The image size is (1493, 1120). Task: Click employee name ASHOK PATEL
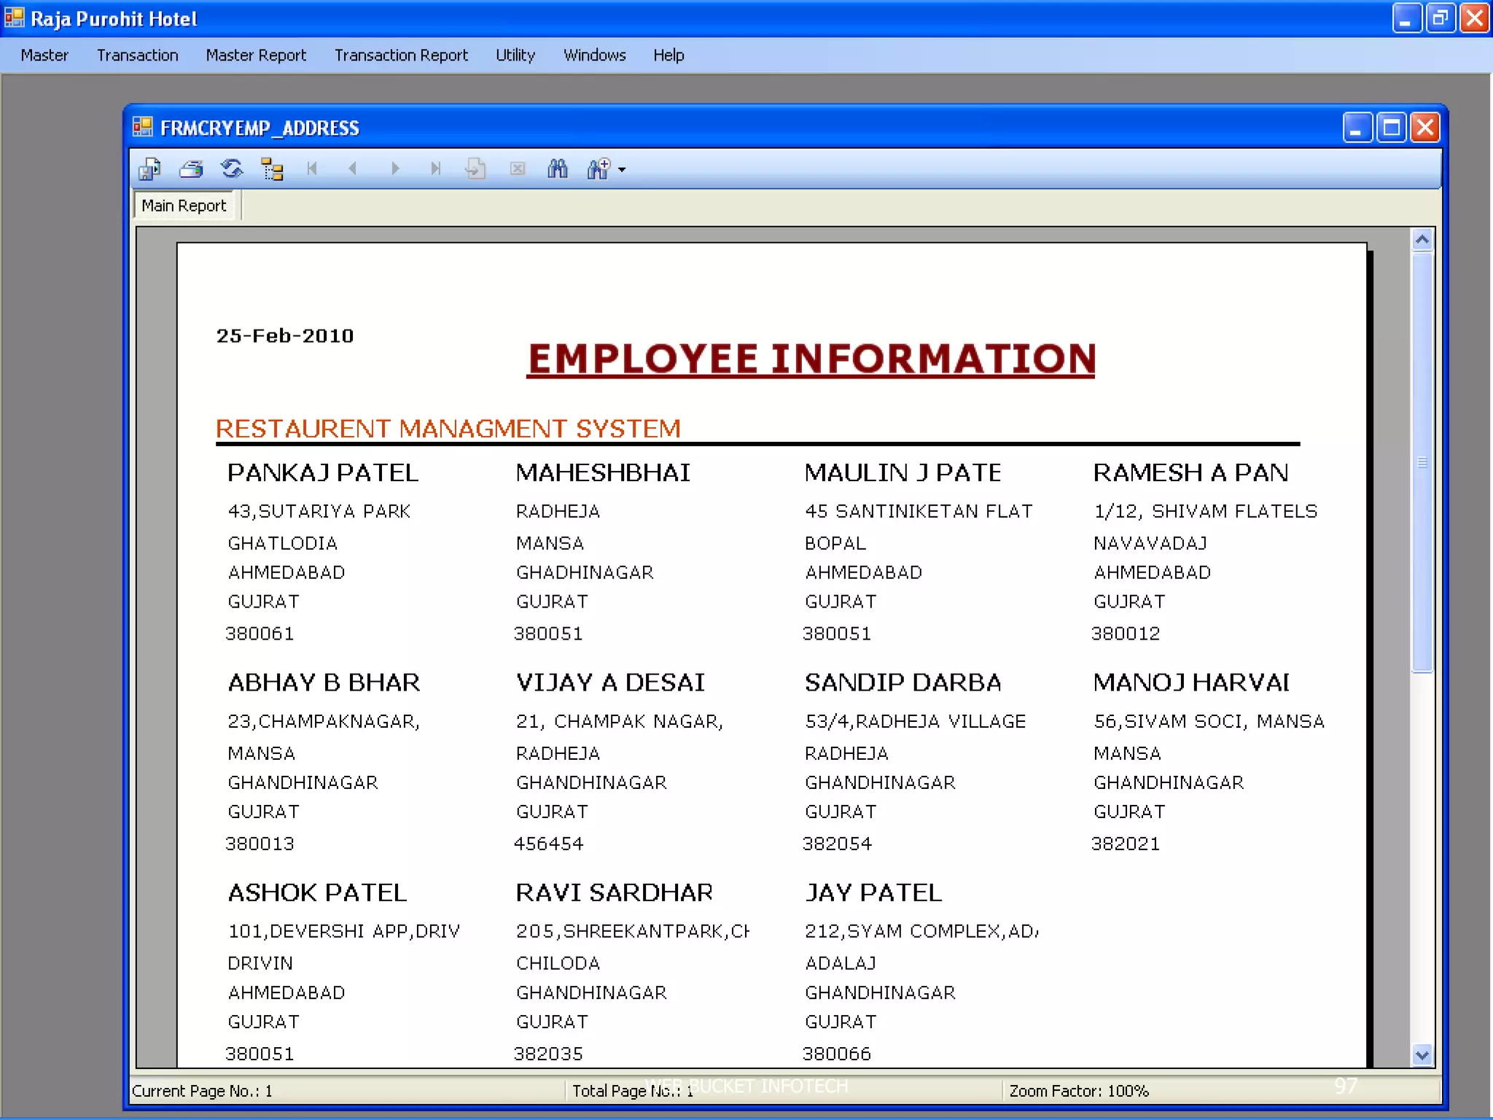[x=317, y=892]
